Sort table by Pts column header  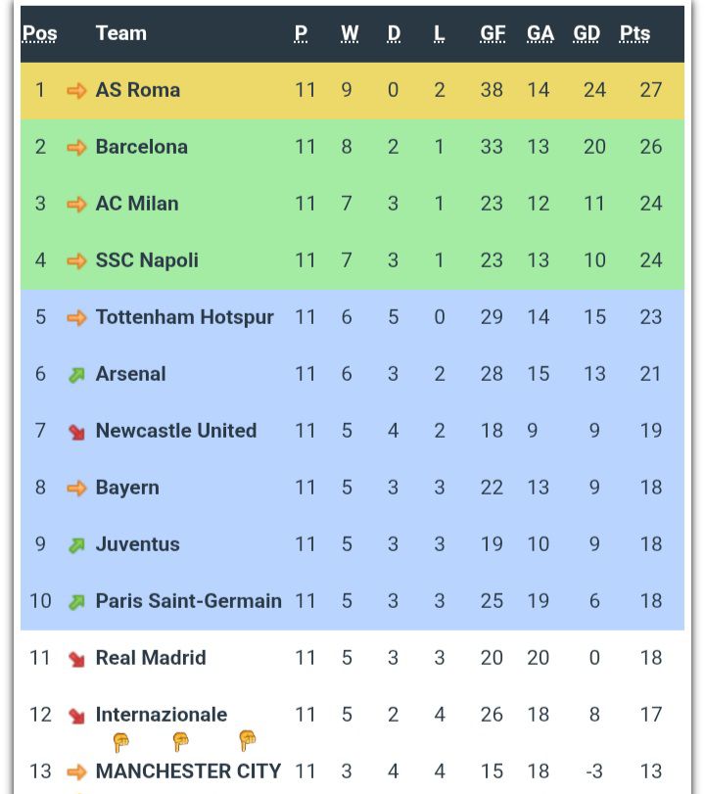click(634, 33)
